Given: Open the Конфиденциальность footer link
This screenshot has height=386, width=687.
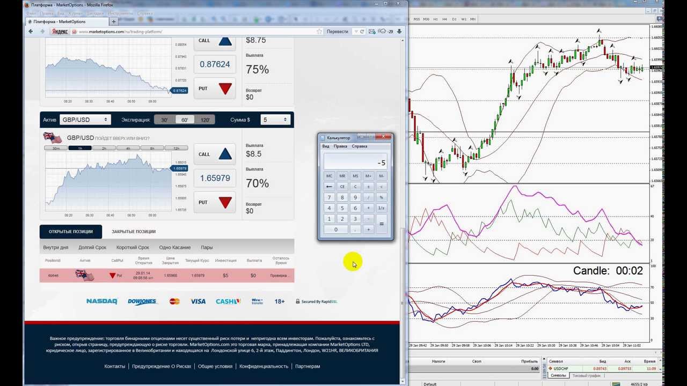Looking at the screenshot, I should tap(264, 366).
